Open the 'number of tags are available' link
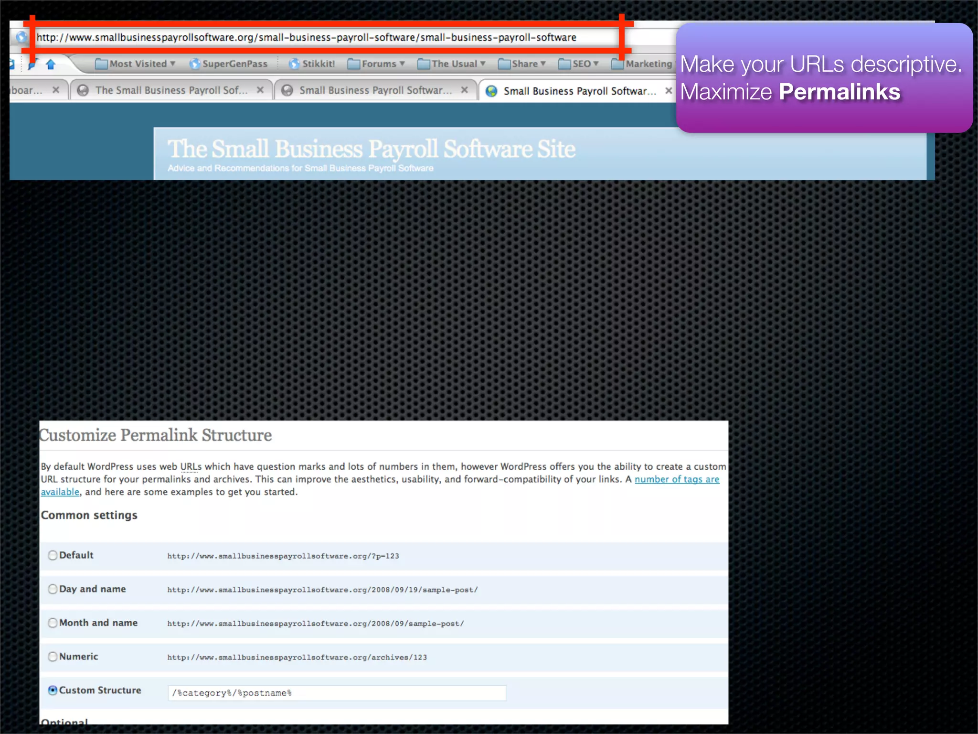 (677, 479)
